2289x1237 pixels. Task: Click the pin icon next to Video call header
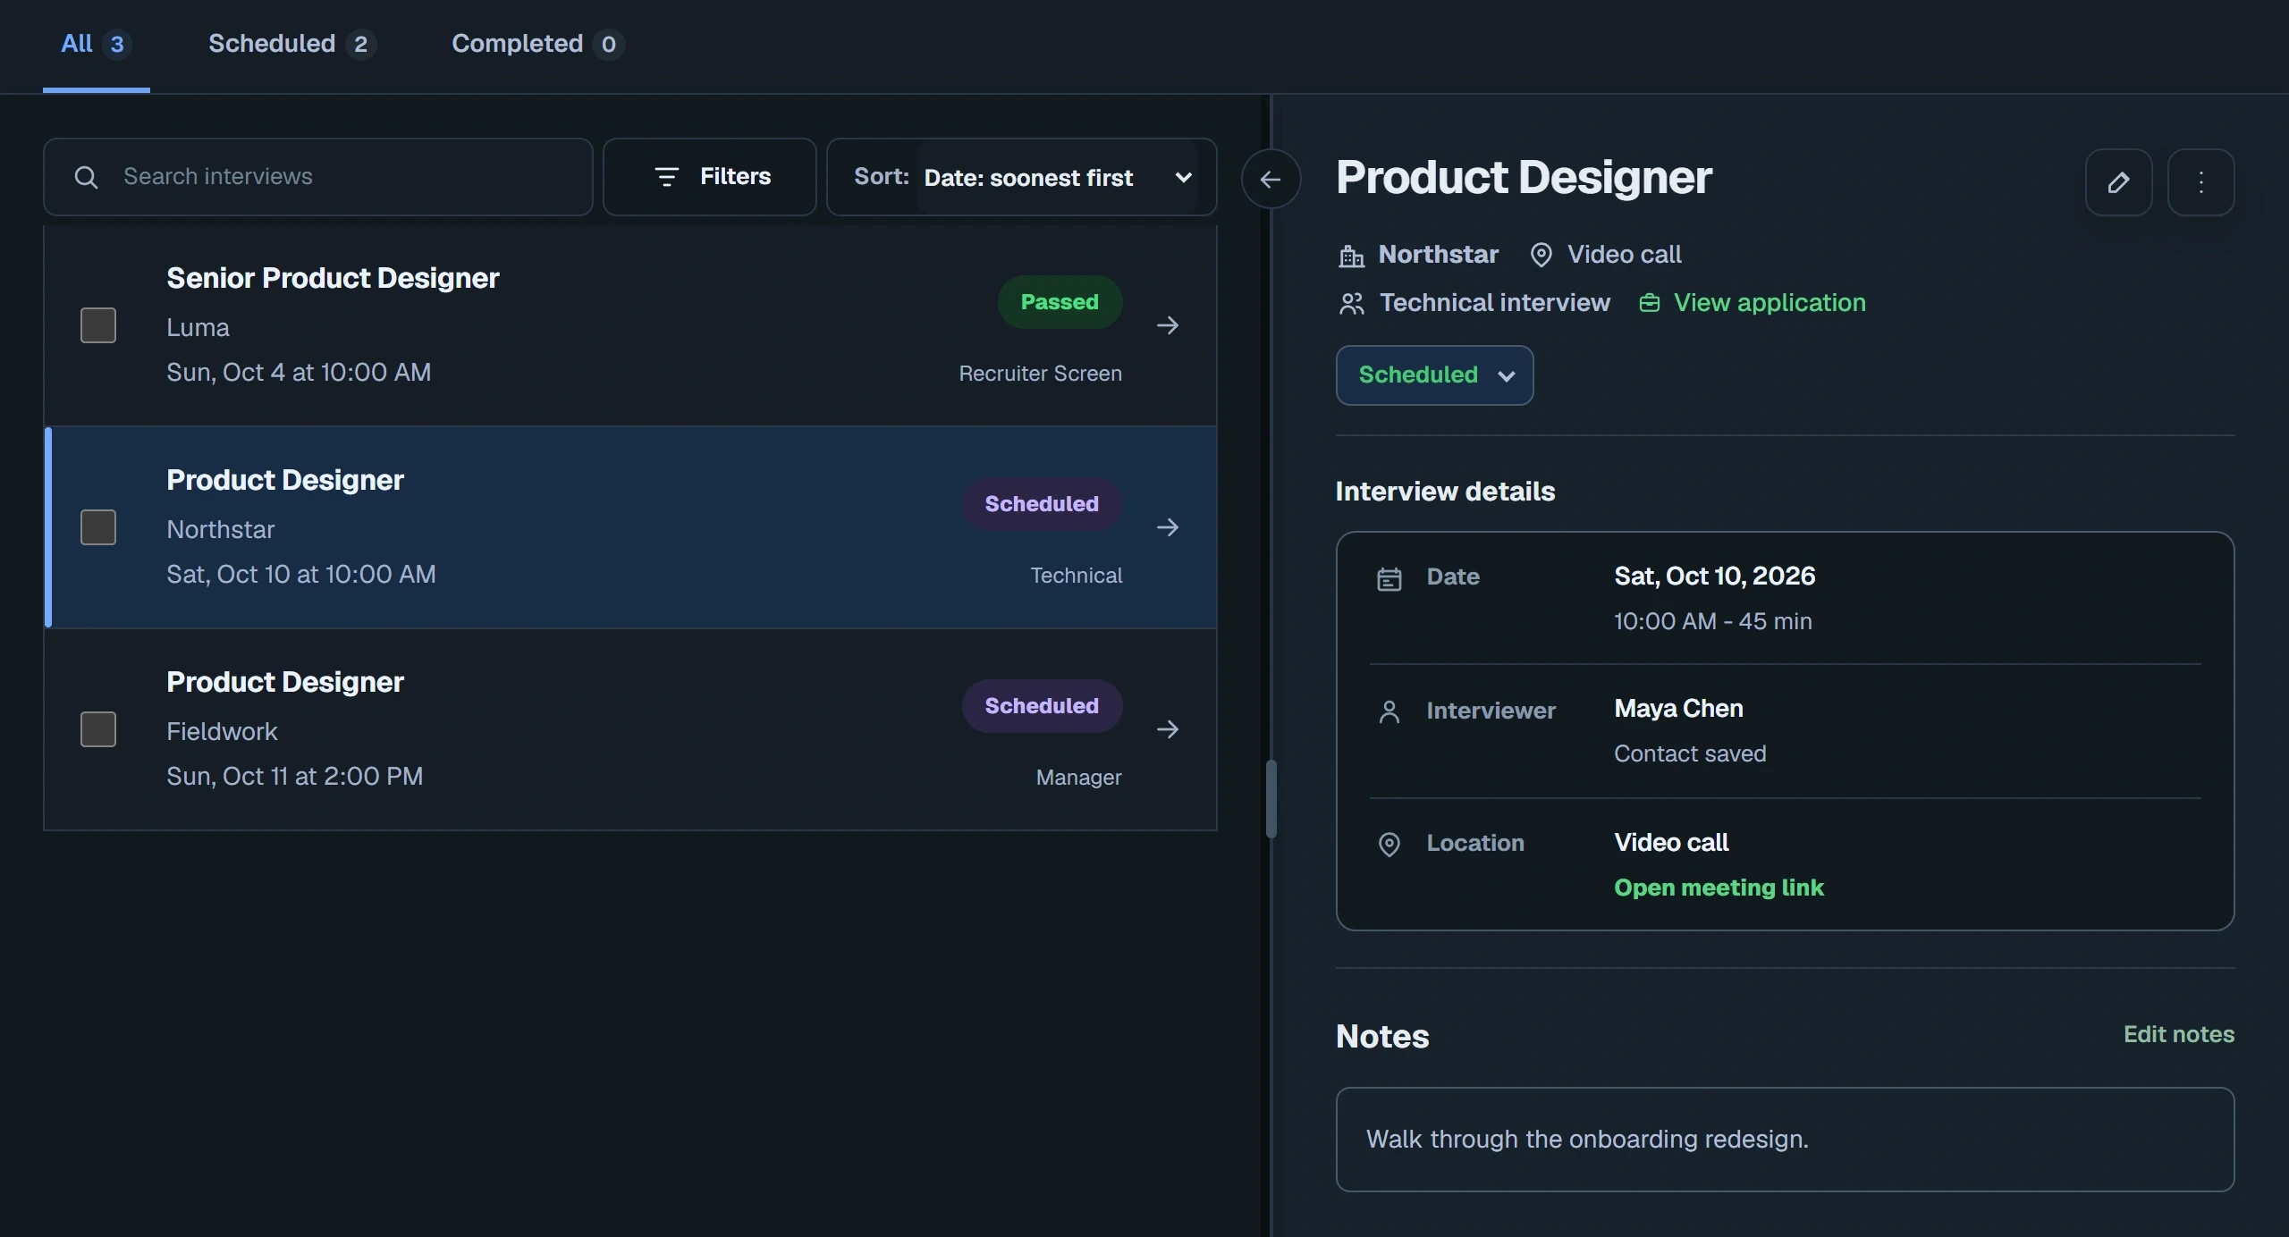[x=1541, y=255]
